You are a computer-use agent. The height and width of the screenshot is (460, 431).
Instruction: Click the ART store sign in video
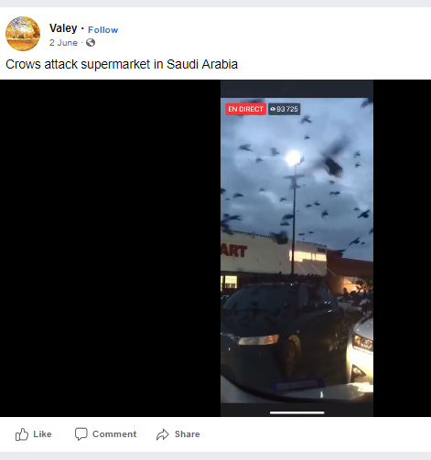click(234, 251)
